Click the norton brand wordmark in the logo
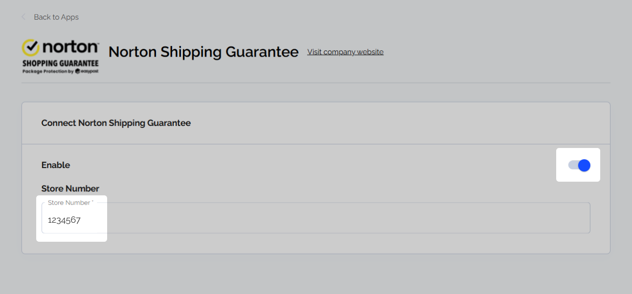The height and width of the screenshot is (294, 632). (x=70, y=47)
